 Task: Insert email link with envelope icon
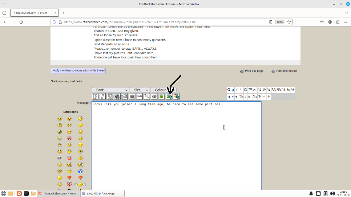(125, 97)
